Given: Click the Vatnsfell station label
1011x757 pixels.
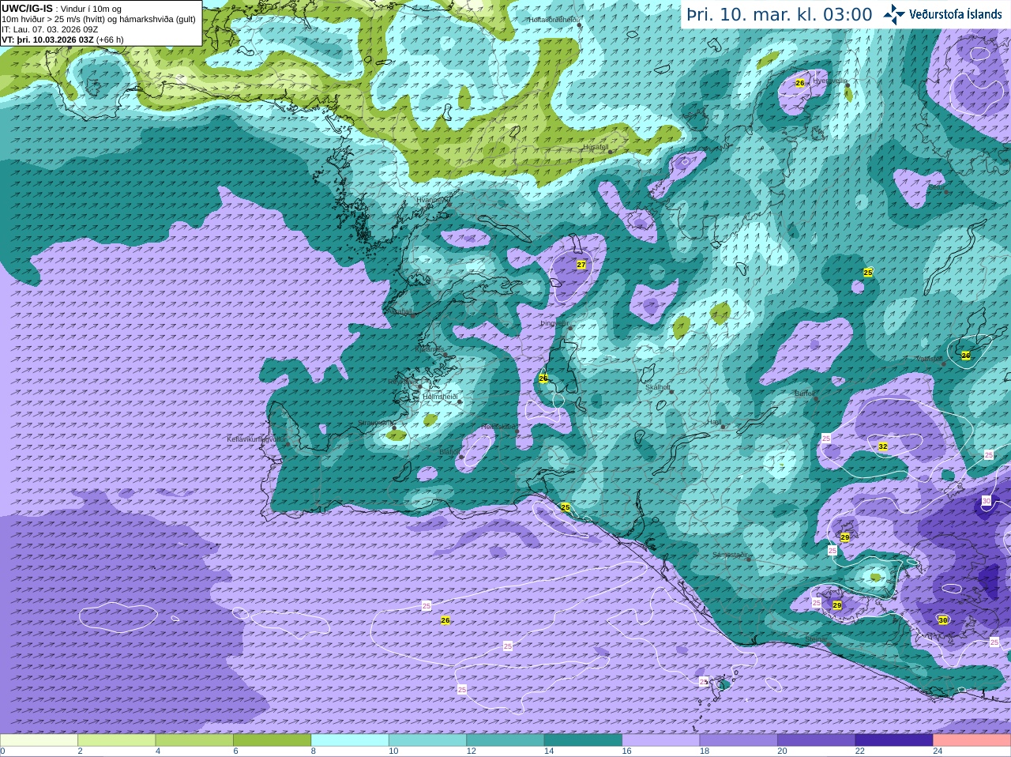Looking at the screenshot, I should click(x=929, y=358).
